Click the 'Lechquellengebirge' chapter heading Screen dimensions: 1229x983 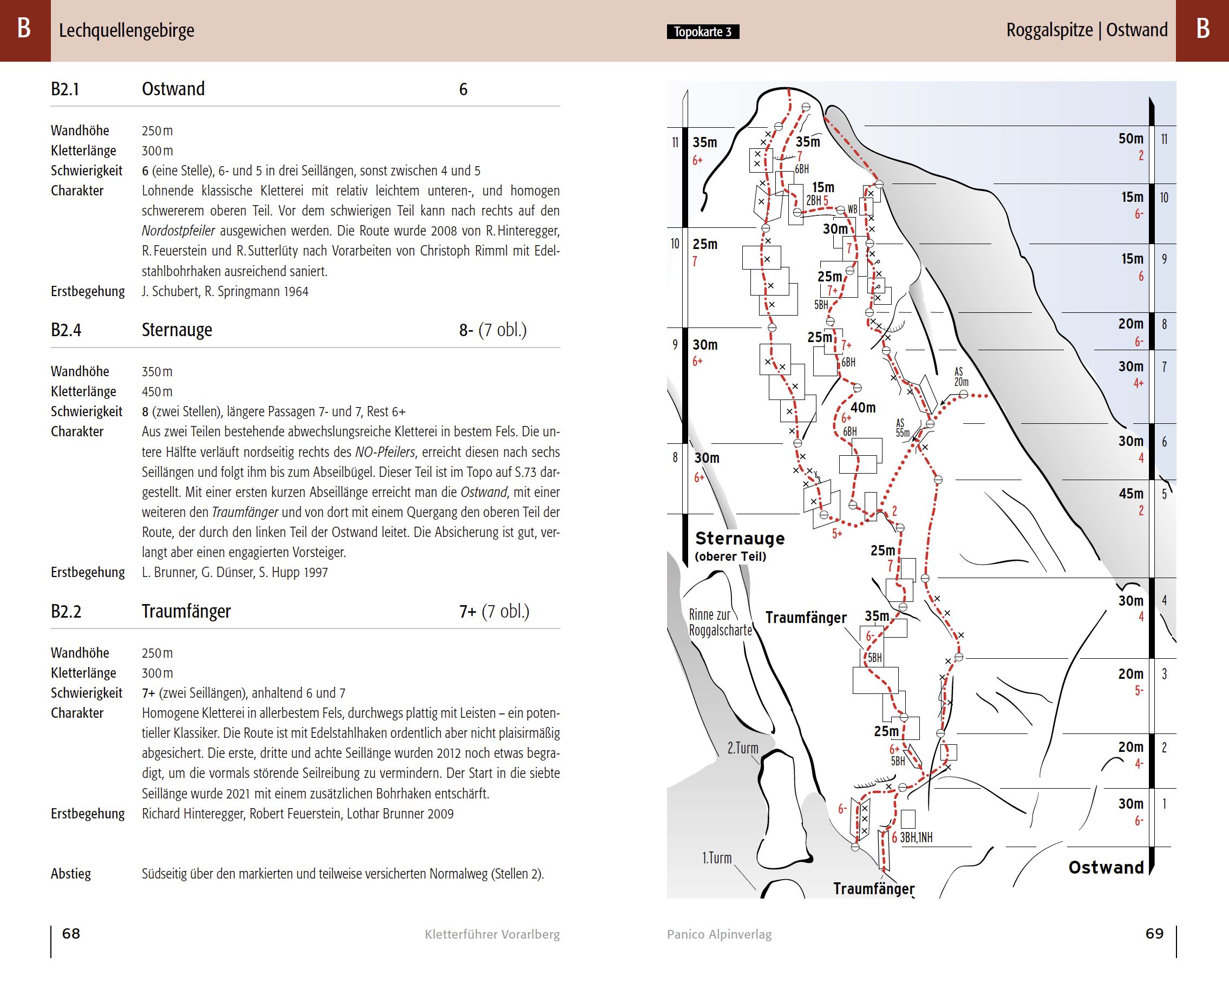click(127, 30)
